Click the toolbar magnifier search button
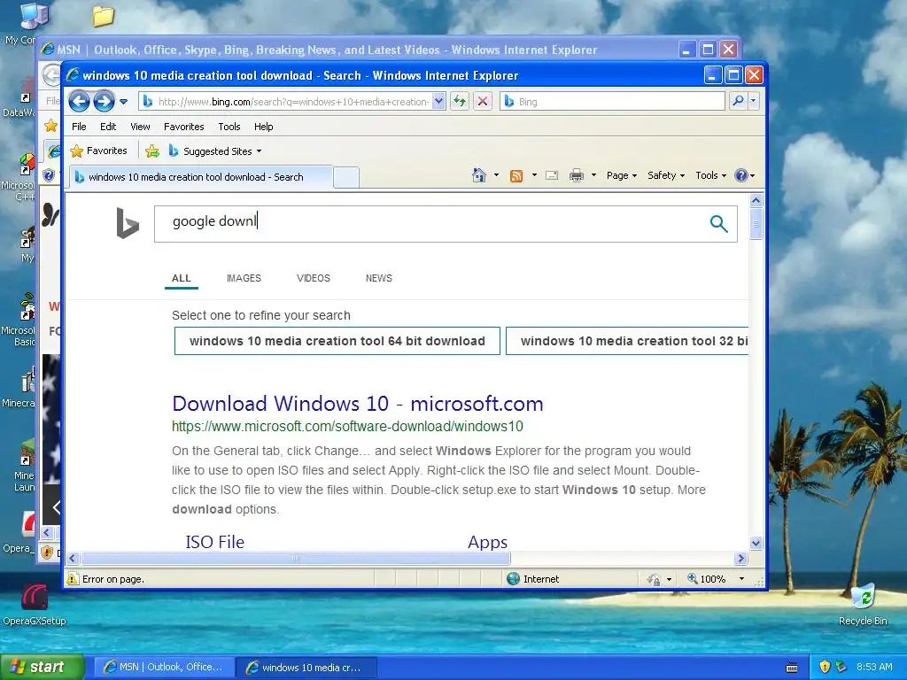This screenshot has height=680, width=907. (x=738, y=101)
